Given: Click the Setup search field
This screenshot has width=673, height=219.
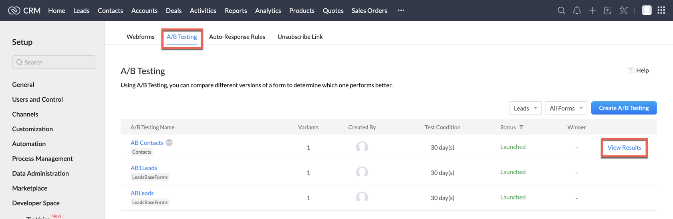Looking at the screenshot, I should click(54, 62).
